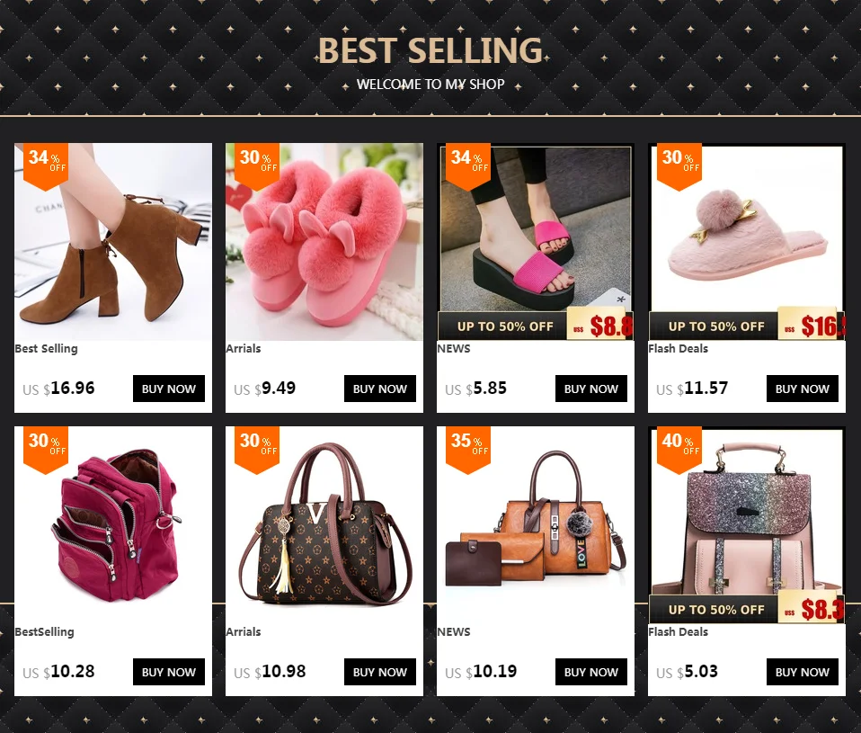View the pink wedge sandal product photo
This screenshot has width=861, height=733.
(x=536, y=242)
